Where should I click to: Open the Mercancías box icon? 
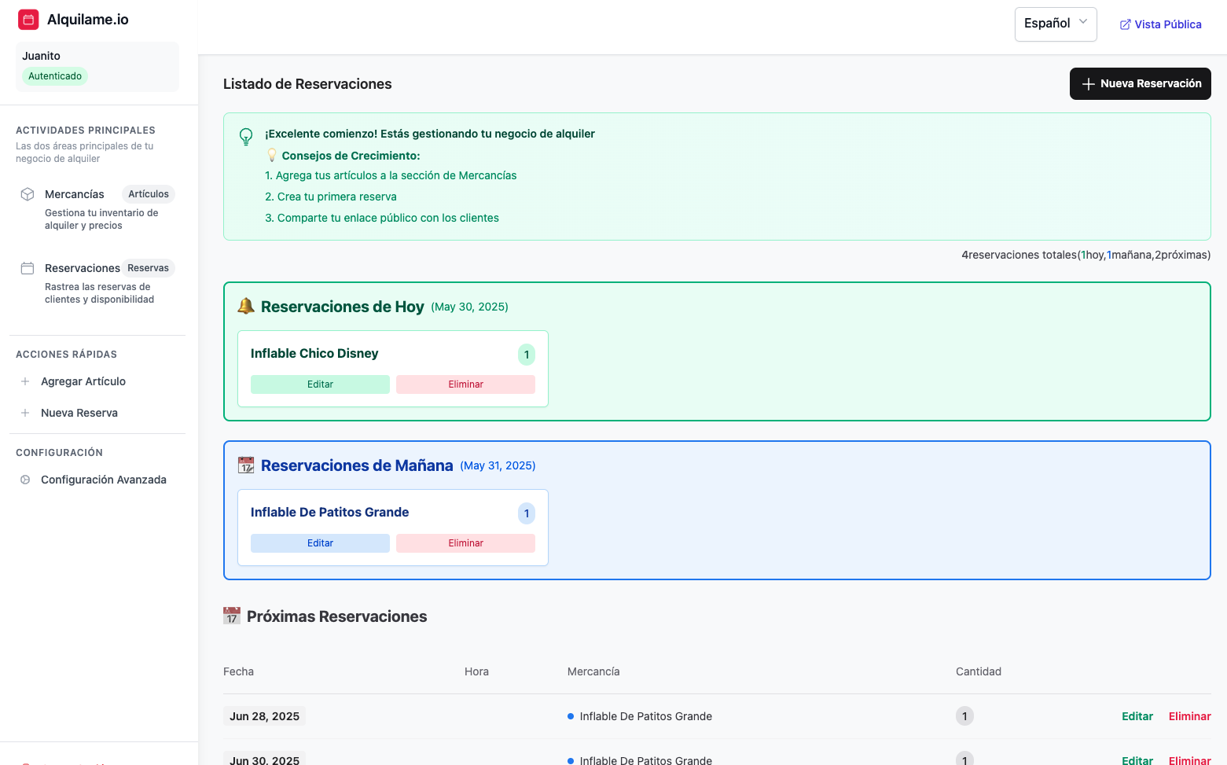pyautogui.click(x=28, y=194)
